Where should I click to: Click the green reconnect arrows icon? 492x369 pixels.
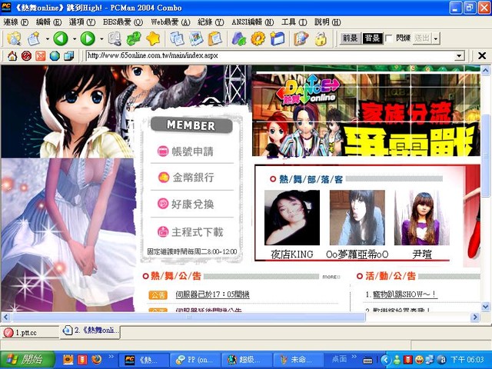134,39
